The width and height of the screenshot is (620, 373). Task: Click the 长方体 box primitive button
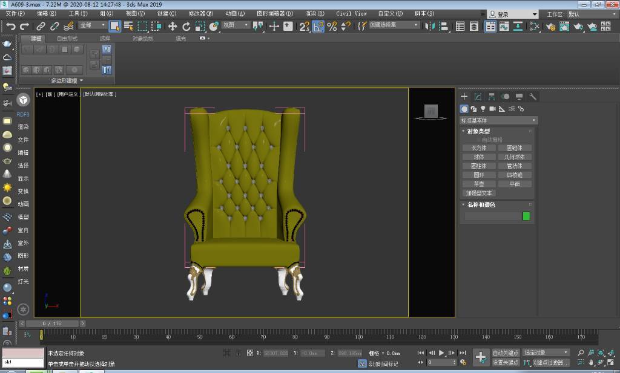tap(478, 148)
